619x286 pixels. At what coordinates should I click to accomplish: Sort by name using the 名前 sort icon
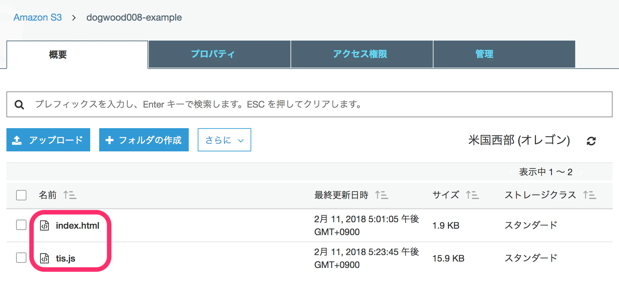pyautogui.click(x=70, y=195)
